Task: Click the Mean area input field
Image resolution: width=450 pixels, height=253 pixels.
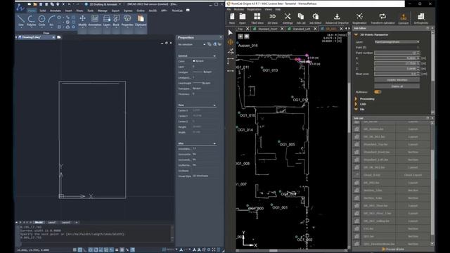Action: (397, 74)
